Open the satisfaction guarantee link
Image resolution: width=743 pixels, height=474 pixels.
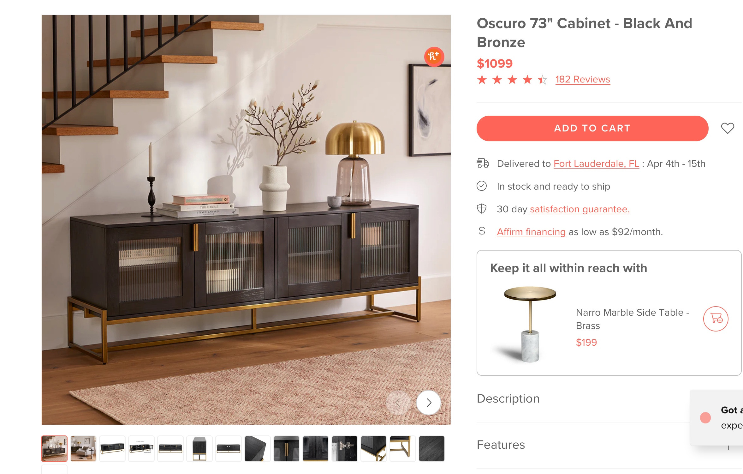[x=580, y=209]
